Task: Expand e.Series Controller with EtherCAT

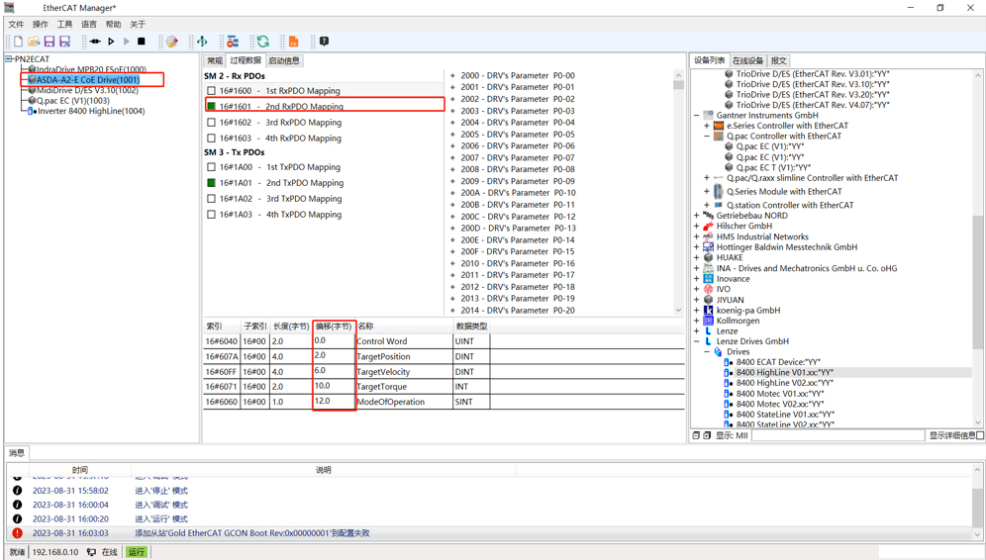Action: tap(707, 126)
